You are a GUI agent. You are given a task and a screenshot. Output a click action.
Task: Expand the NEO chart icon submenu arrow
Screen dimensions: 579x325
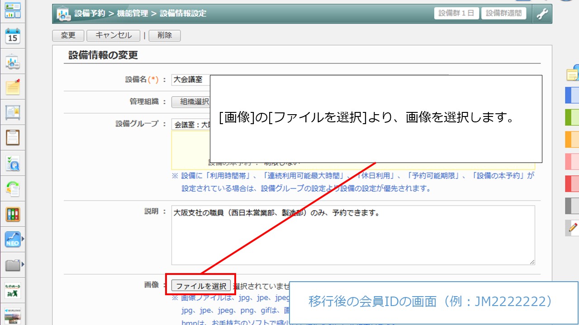pyautogui.click(x=23, y=238)
